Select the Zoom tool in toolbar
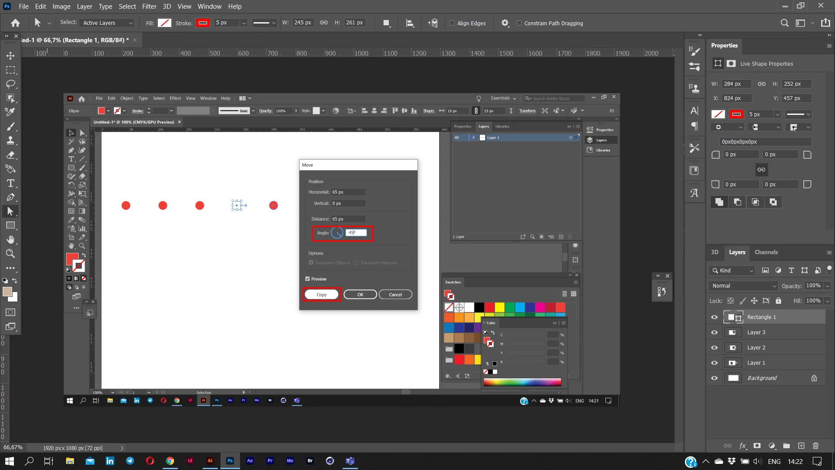The width and height of the screenshot is (835, 470). (x=10, y=254)
